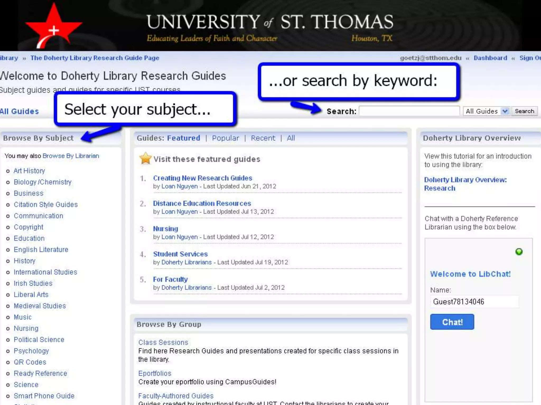
Task: Open the Faculty-Authored Guides group
Action: (x=176, y=396)
